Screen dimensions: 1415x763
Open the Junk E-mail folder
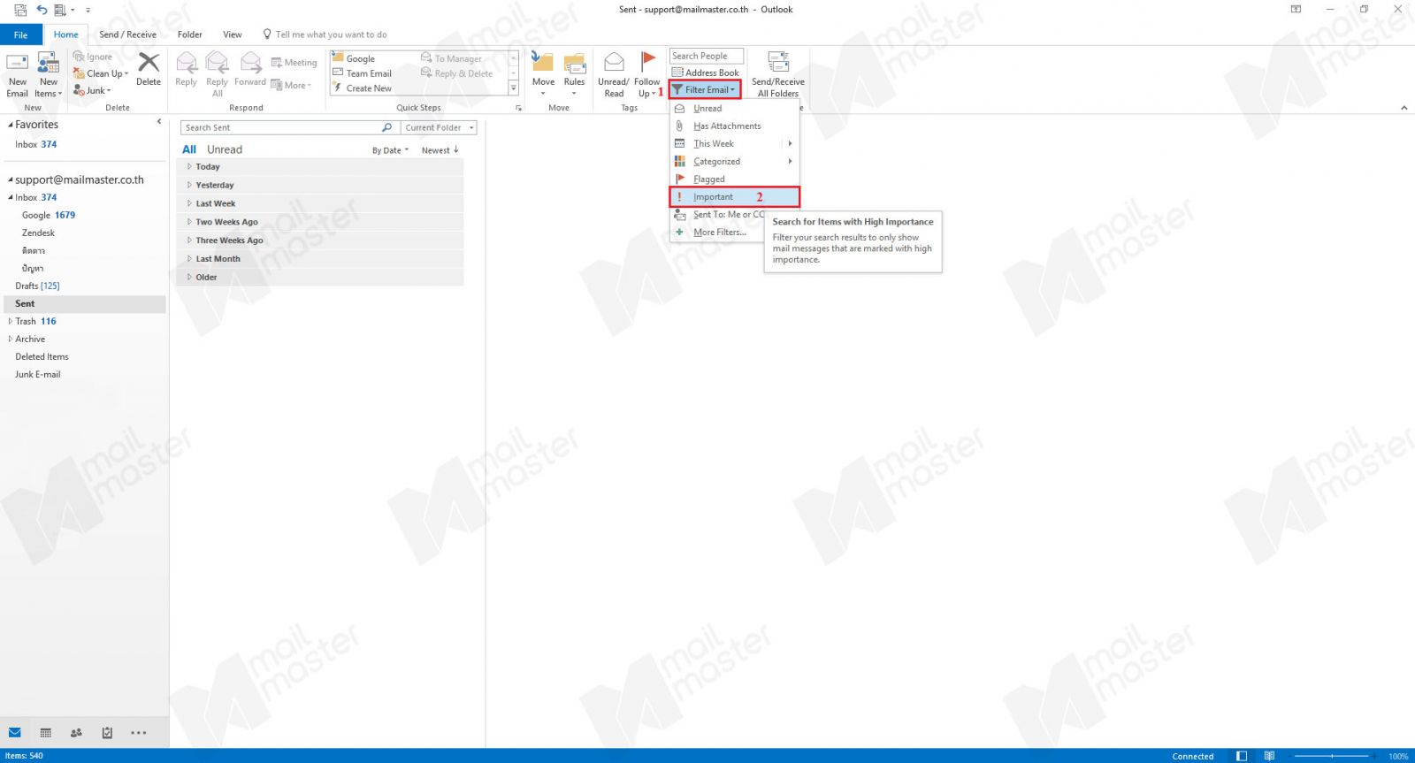pos(38,374)
